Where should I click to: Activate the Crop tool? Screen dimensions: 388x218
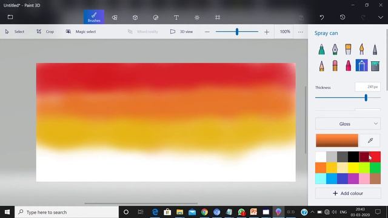(45, 31)
